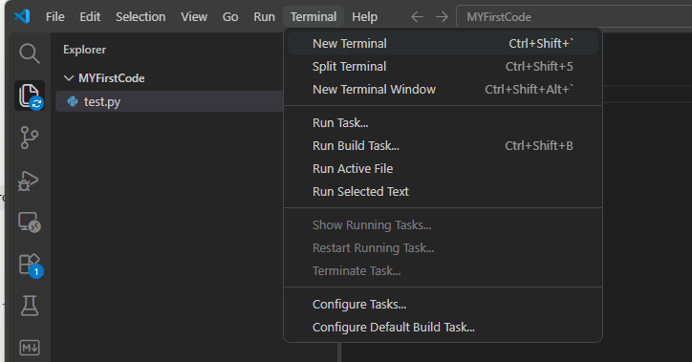Click the VS Code logo icon

click(x=22, y=16)
